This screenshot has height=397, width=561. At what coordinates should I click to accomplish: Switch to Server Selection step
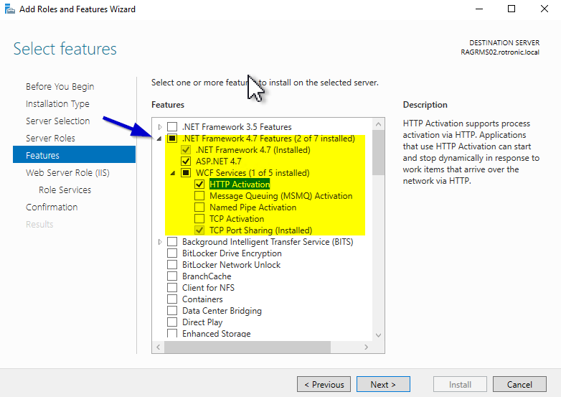pyautogui.click(x=57, y=121)
